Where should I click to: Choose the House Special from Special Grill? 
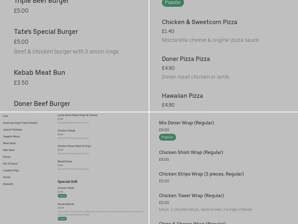pyautogui.click(x=65, y=204)
